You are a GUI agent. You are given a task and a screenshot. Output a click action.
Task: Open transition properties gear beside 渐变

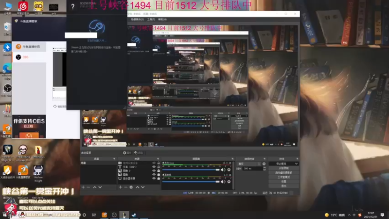pyautogui.click(x=264, y=164)
